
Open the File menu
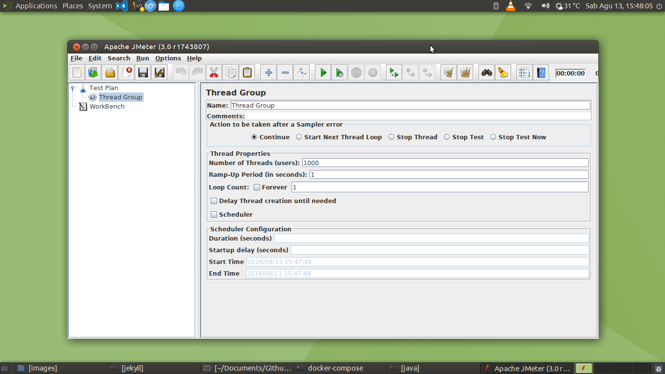pyautogui.click(x=76, y=58)
